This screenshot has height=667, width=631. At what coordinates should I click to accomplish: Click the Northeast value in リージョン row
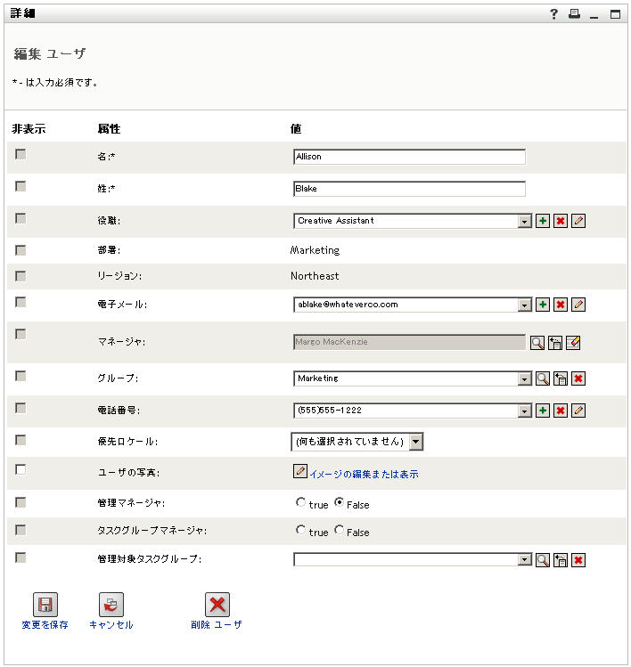315,276
